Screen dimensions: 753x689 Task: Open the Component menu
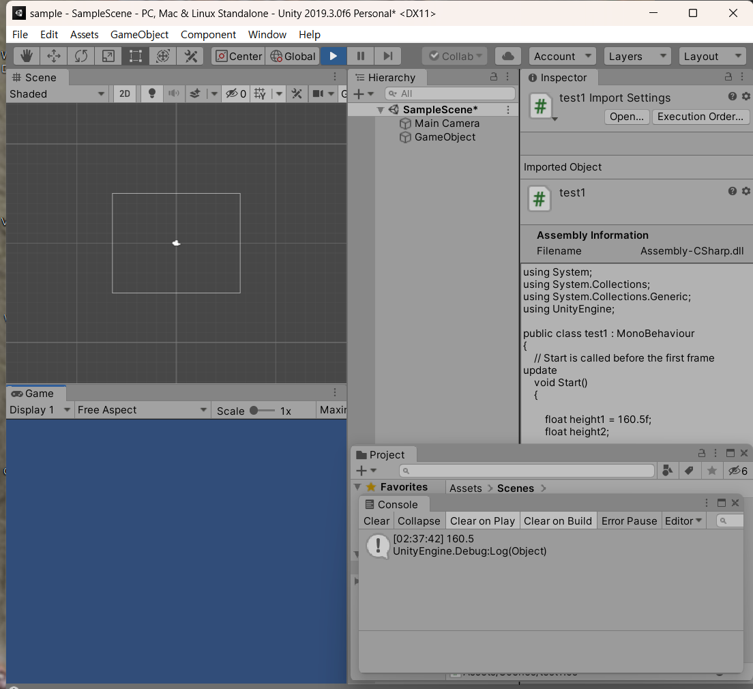point(208,35)
